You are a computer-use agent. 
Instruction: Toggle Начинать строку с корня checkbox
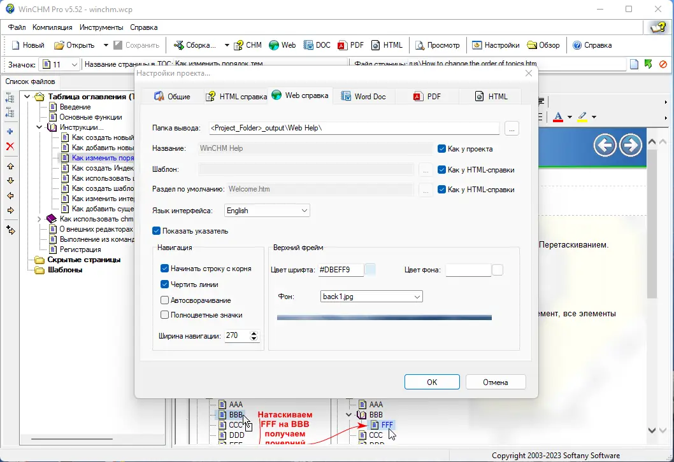164,269
